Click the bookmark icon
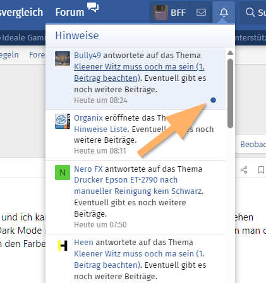Image resolution: width=266 pixels, height=283 pixels. tap(261, 170)
